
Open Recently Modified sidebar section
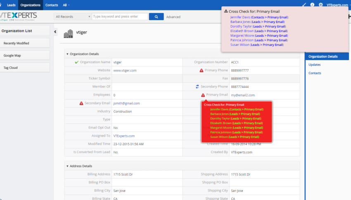click(25, 43)
